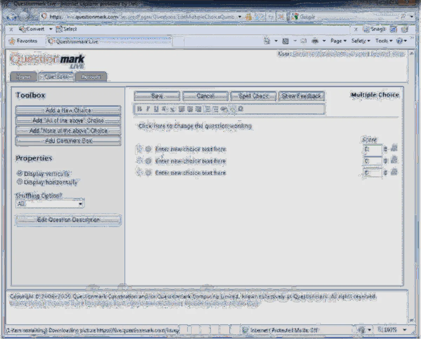Click third "Enter new choice text here"
The image size is (421, 339).
coord(191,173)
